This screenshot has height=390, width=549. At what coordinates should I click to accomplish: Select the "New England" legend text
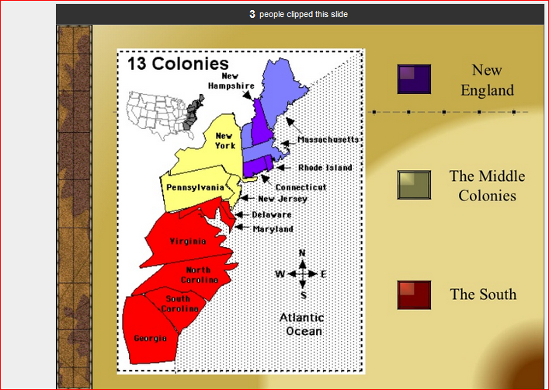tap(487, 80)
